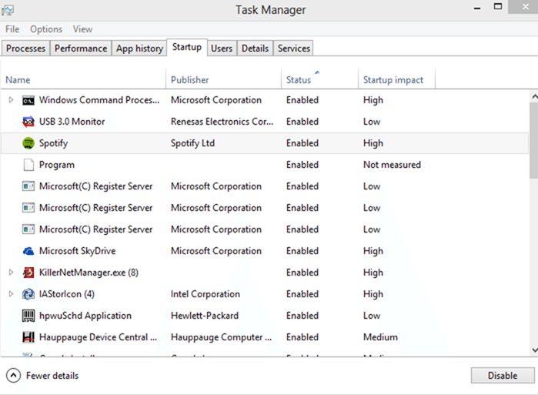This screenshot has width=538, height=395.
Task: Click the Hauppauge Device Central icon
Action: [x=28, y=337]
